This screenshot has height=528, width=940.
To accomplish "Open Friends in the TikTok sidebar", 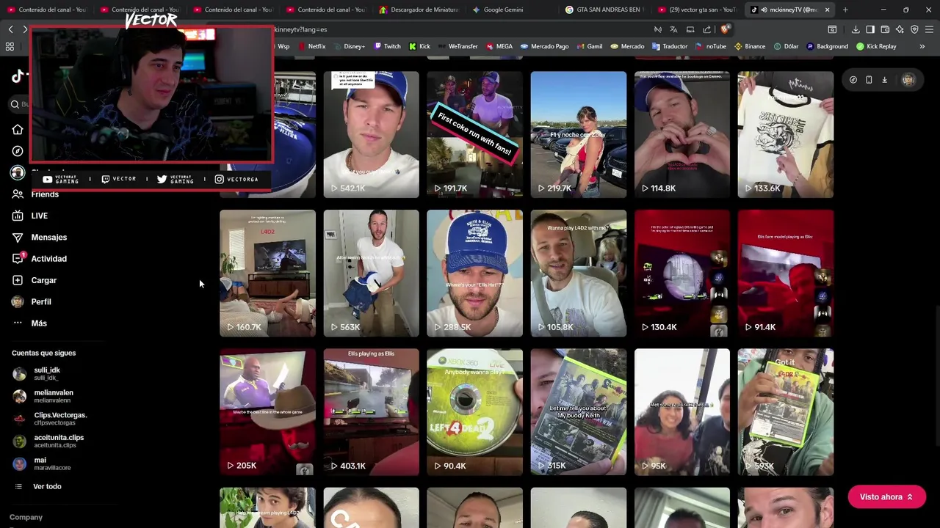I will point(45,194).
